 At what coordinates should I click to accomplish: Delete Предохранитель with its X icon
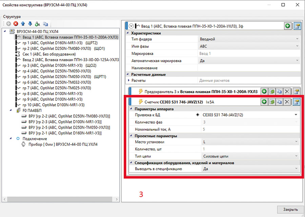[287, 91]
